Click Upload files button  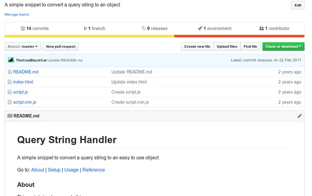click(x=227, y=46)
